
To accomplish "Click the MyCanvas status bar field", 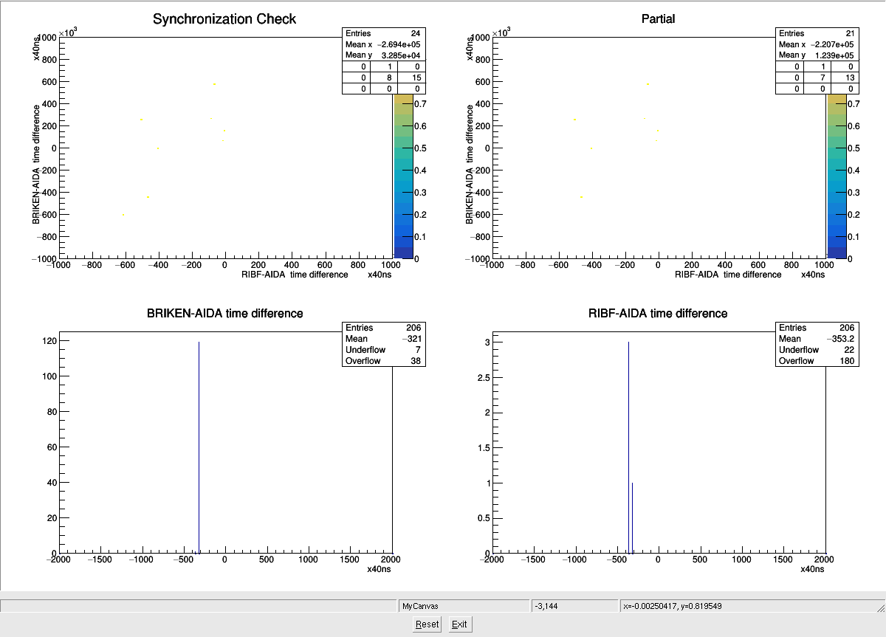I will coord(464,606).
